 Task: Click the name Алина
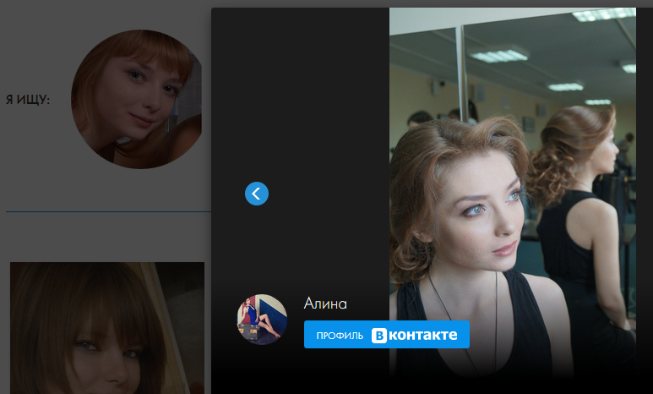(325, 304)
